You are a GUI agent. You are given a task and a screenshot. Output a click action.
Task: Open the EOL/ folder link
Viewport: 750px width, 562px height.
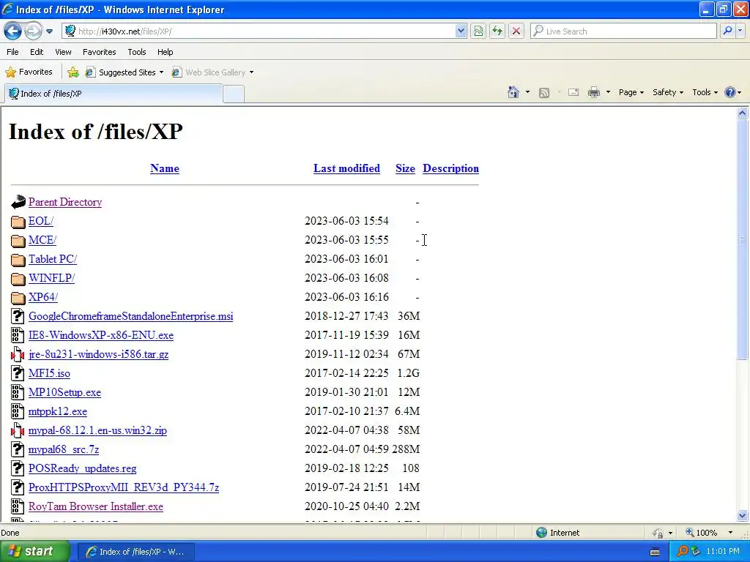tap(41, 221)
